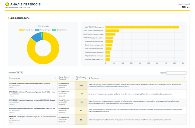Click the explanation starting with Величезний надлишок
The height and width of the screenshot is (128, 195).
coord(130,94)
